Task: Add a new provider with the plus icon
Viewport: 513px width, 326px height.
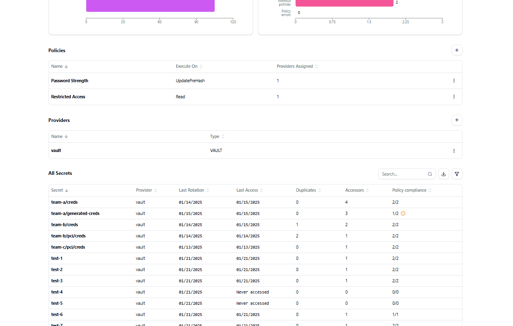Action: click(x=456, y=120)
